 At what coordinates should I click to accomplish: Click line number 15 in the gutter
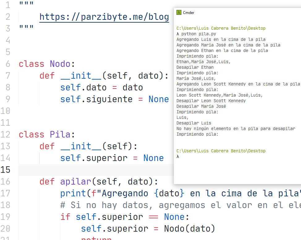(5, 170)
